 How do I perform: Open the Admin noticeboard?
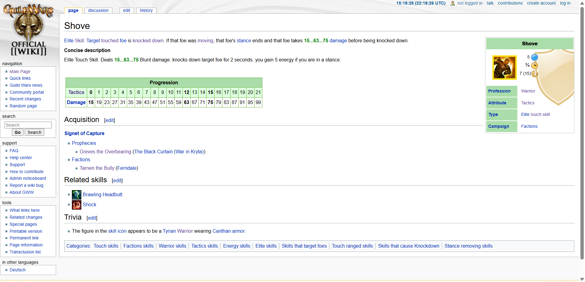(28, 178)
